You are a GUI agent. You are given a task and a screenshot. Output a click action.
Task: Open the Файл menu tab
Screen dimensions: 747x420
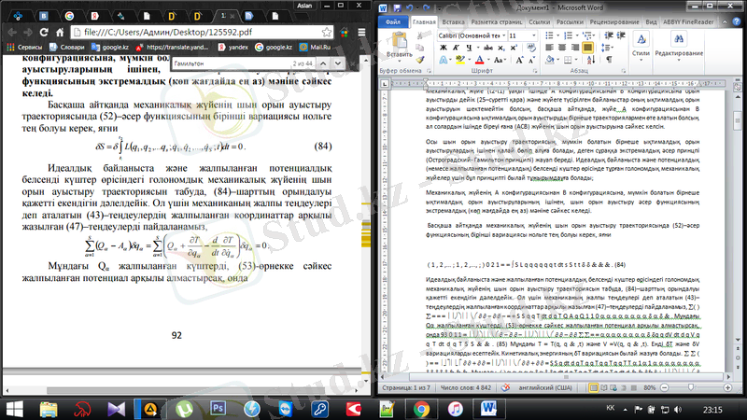pyautogui.click(x=391, y=21)
